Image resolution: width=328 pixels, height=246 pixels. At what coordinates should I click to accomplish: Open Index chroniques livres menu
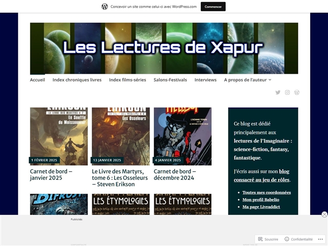(77, 80)
